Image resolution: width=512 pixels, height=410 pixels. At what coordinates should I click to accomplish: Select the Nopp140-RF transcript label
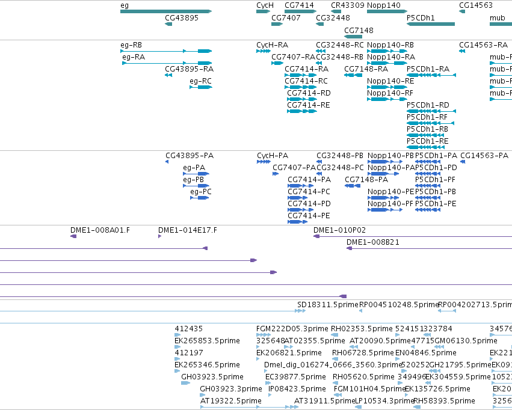coord(390,93)
